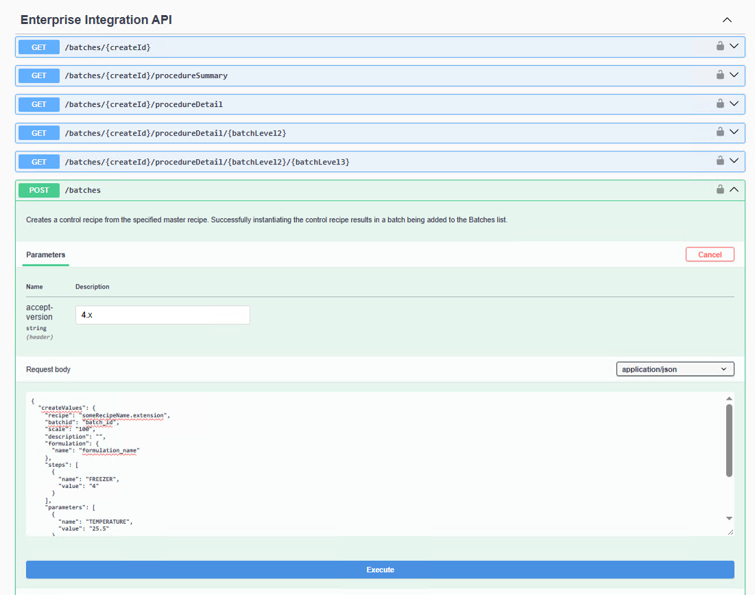Click the /batches/{createId} path text
The image size is (755, 595).
point(108,47)
